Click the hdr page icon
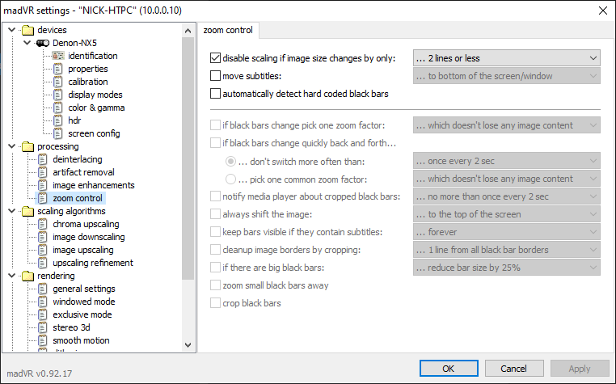This screenshot has width=616, height=384. pyautogui.click(x=58, y=120)
